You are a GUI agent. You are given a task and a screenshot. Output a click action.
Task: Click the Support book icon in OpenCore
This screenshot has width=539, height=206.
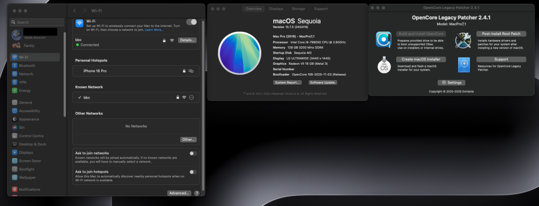coord(464,65)
